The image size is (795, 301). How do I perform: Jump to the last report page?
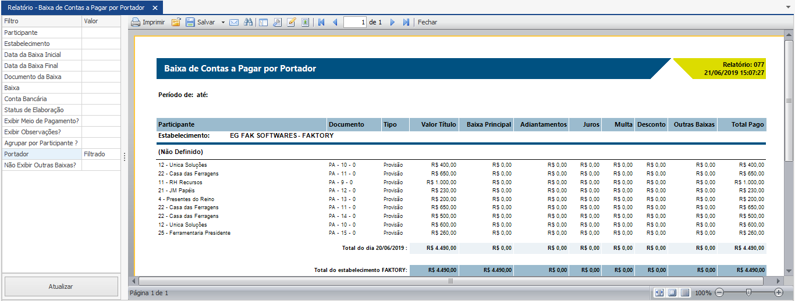(406, 22)
